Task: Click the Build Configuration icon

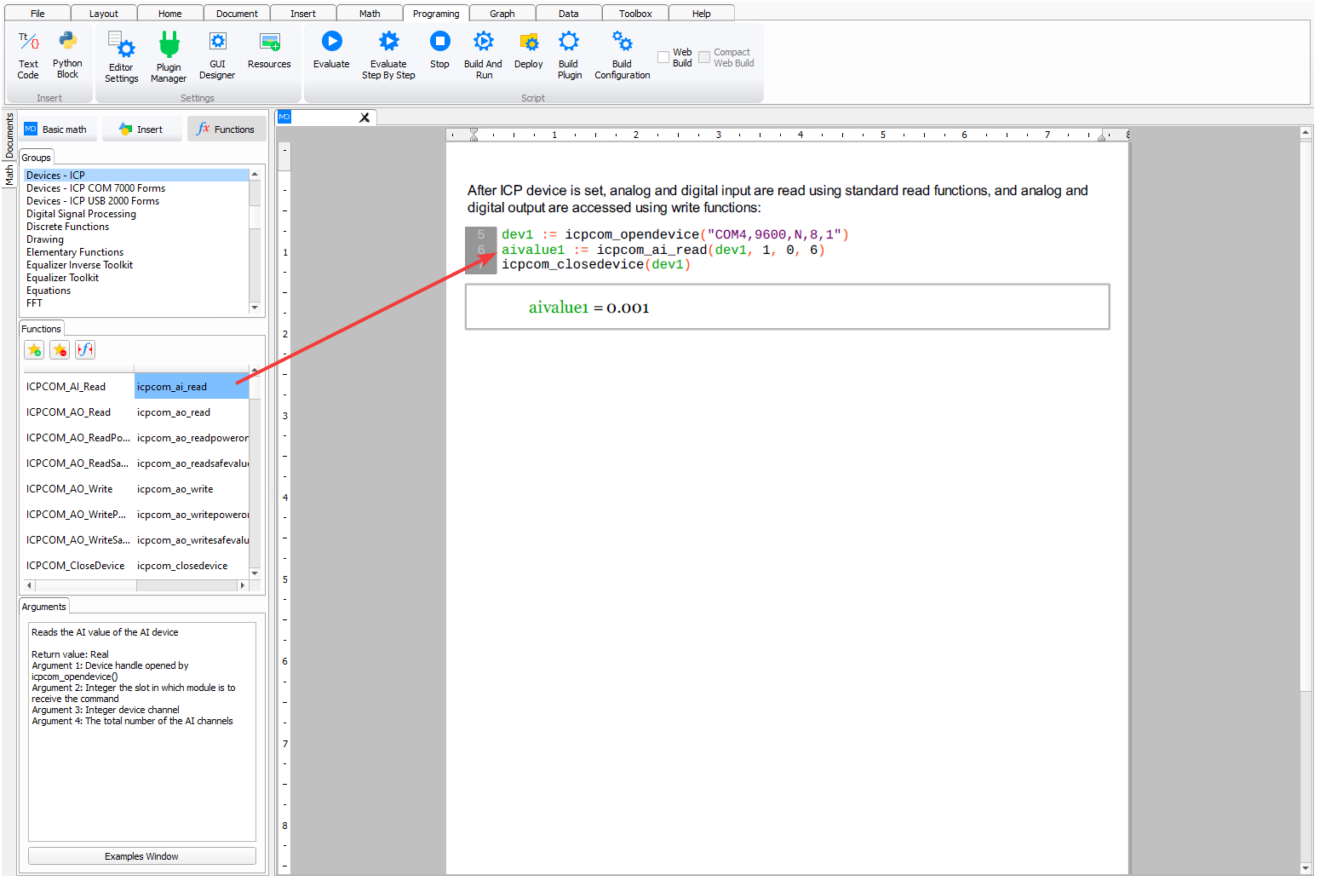Action: click(x=622, y=42)
